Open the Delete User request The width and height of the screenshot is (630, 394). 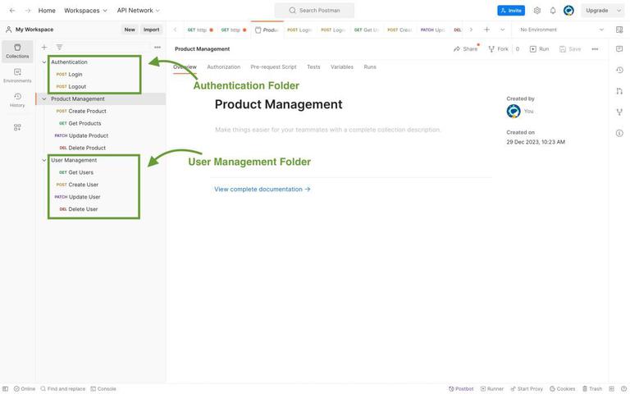[x=79, y=209]
